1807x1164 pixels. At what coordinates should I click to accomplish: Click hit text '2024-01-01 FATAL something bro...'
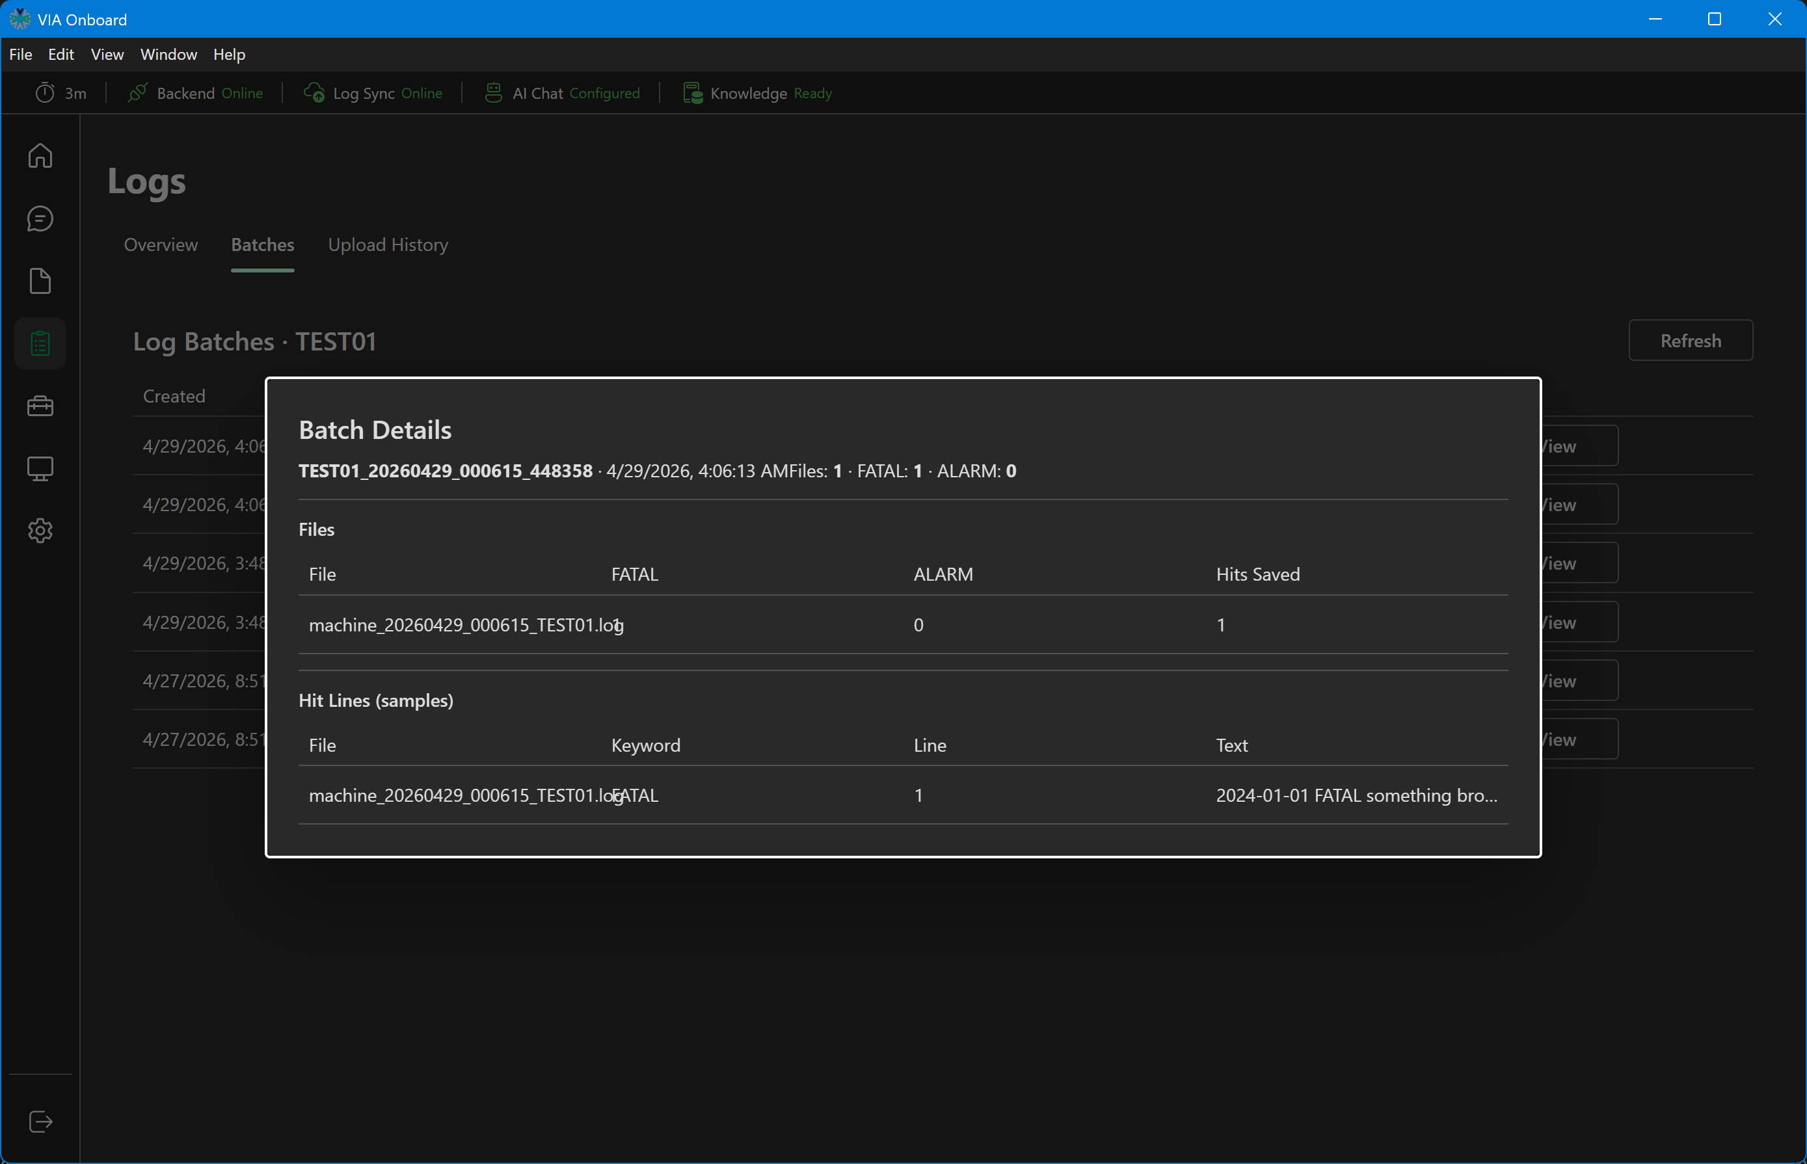point(1356,795)
